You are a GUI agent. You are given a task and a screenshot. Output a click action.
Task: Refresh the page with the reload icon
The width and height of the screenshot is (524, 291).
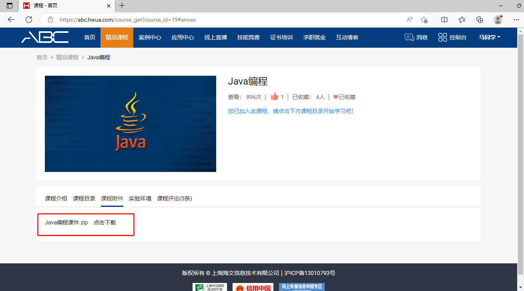pyautogui.click(x=29, y=20)
